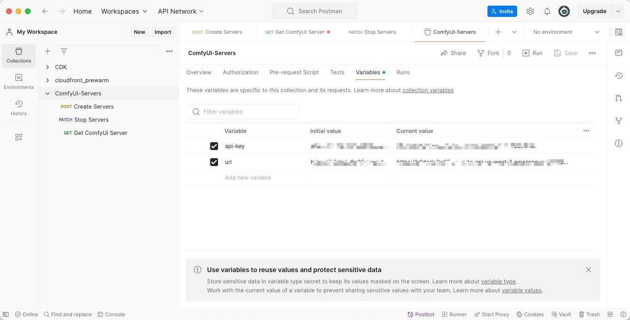Open a new tab with plus icon
630x320 pixels.
point(498,32)
